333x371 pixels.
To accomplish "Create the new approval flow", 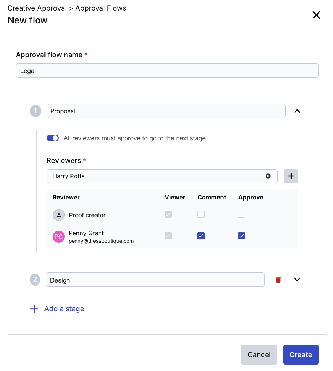I will [301, 354].
